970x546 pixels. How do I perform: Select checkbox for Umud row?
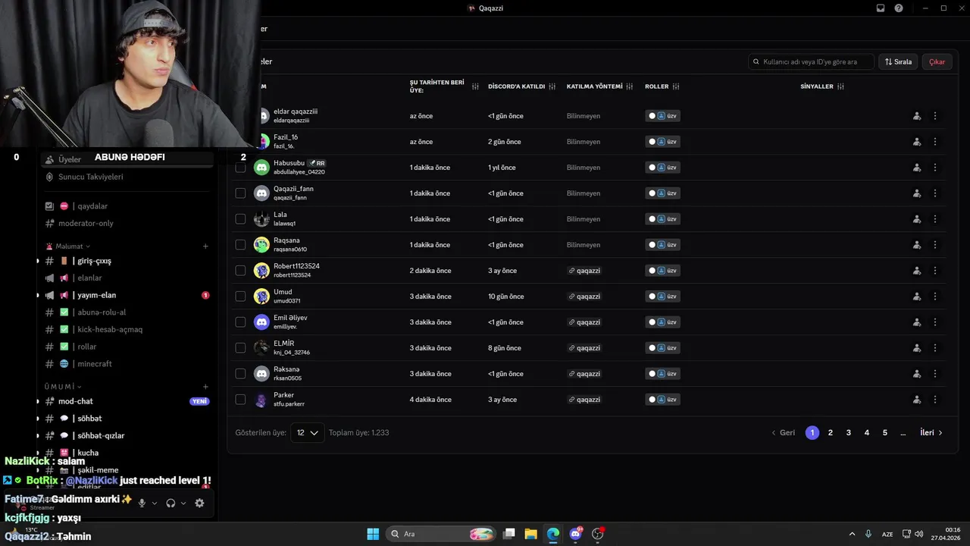[240, 297]
